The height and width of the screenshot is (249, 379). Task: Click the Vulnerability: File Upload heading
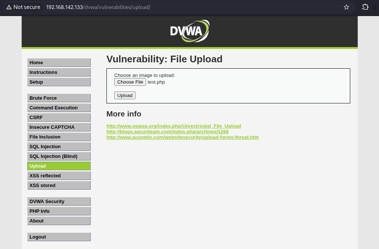tap(164, 59)
